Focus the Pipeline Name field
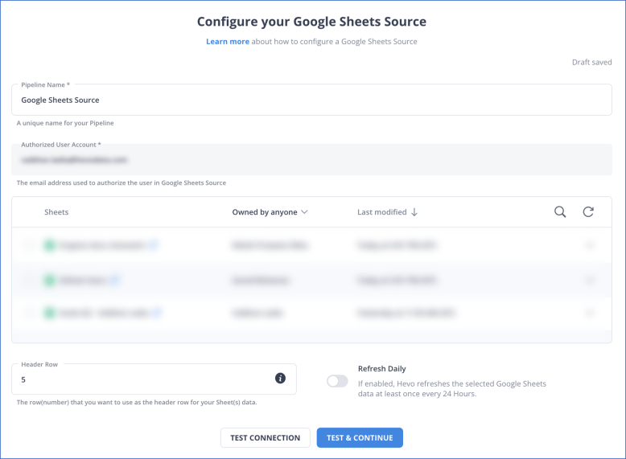626x459 pixels. pos(311,100)
